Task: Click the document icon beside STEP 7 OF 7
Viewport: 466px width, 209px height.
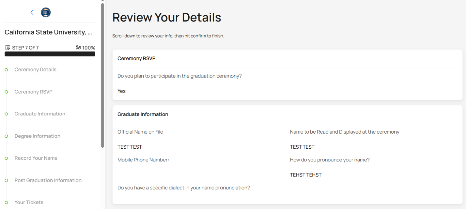Action: [7, 47]
